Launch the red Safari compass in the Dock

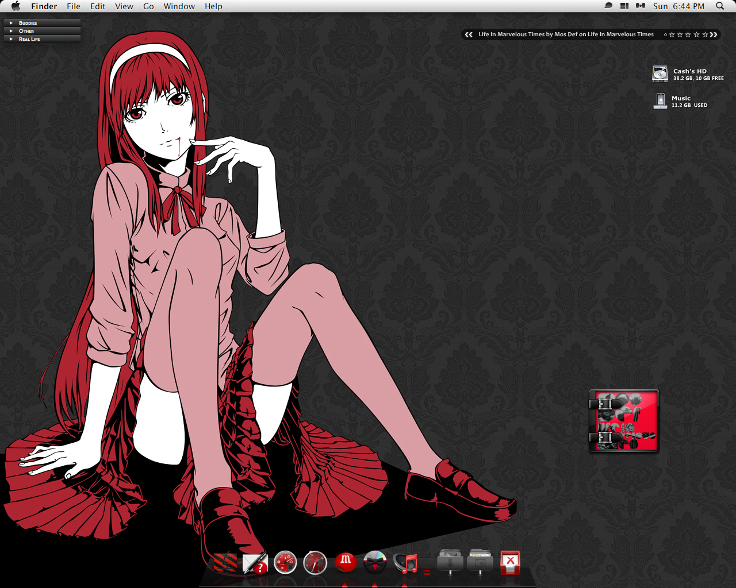315,563
